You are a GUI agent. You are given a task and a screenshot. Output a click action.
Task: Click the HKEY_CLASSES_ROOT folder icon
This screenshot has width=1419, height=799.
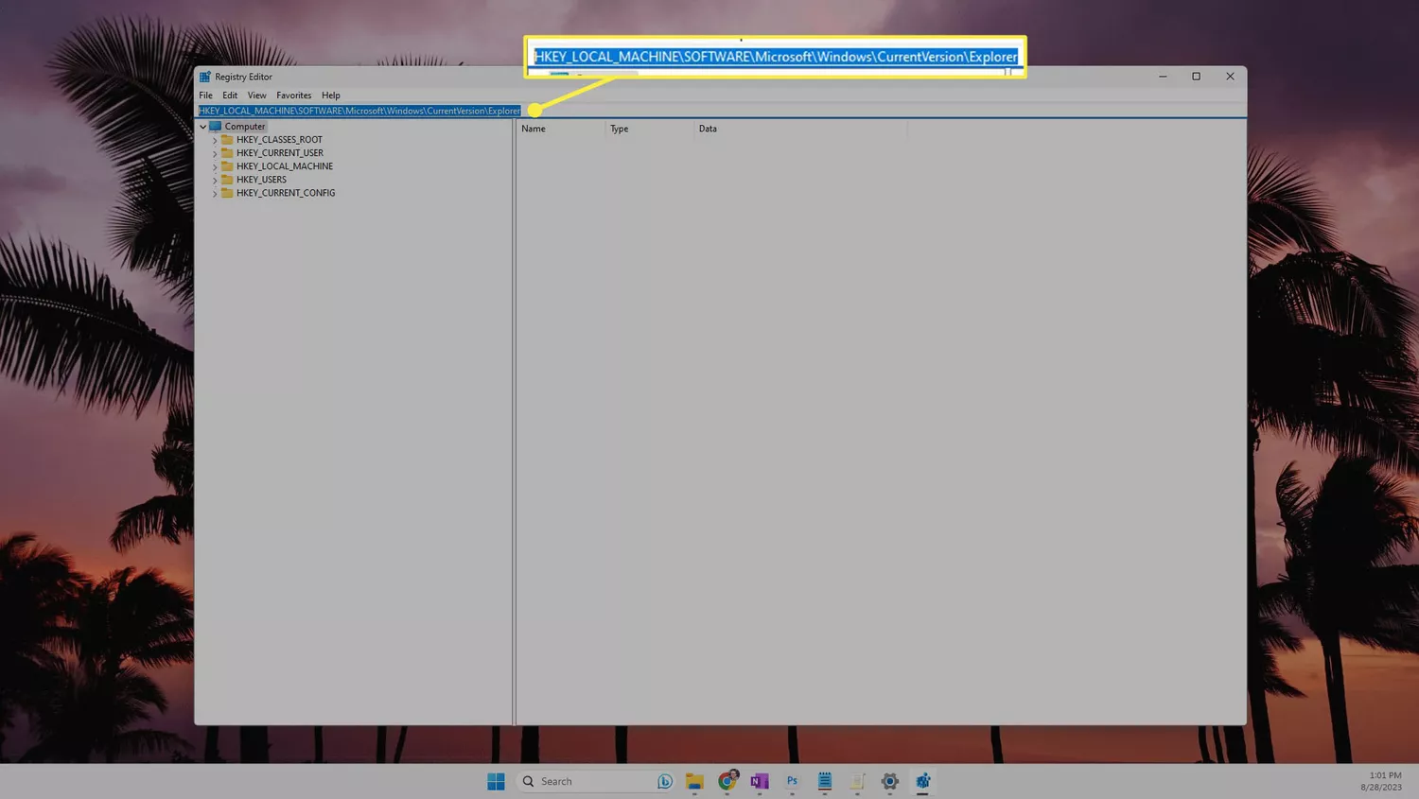227,140
